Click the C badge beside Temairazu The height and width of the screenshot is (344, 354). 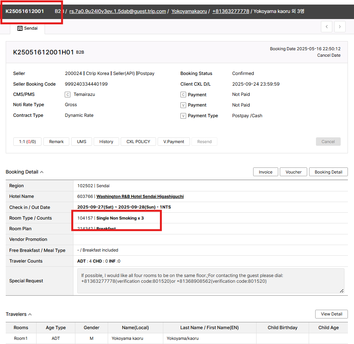[68, 94]
